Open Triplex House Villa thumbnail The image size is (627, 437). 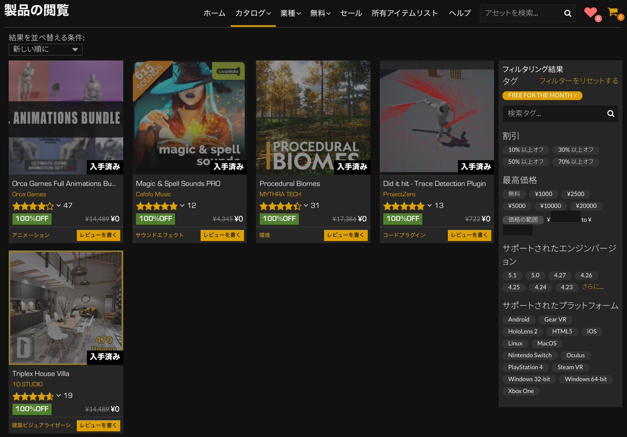click(x=66, y=308)
